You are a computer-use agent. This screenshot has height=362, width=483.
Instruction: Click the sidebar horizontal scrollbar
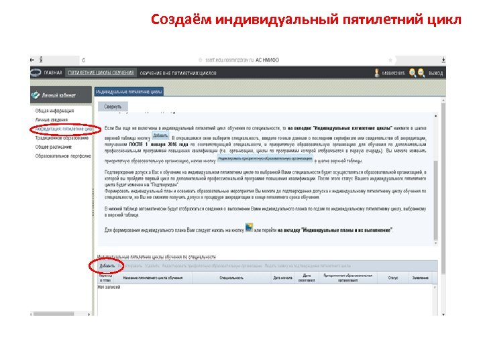(x=54, y=314)
